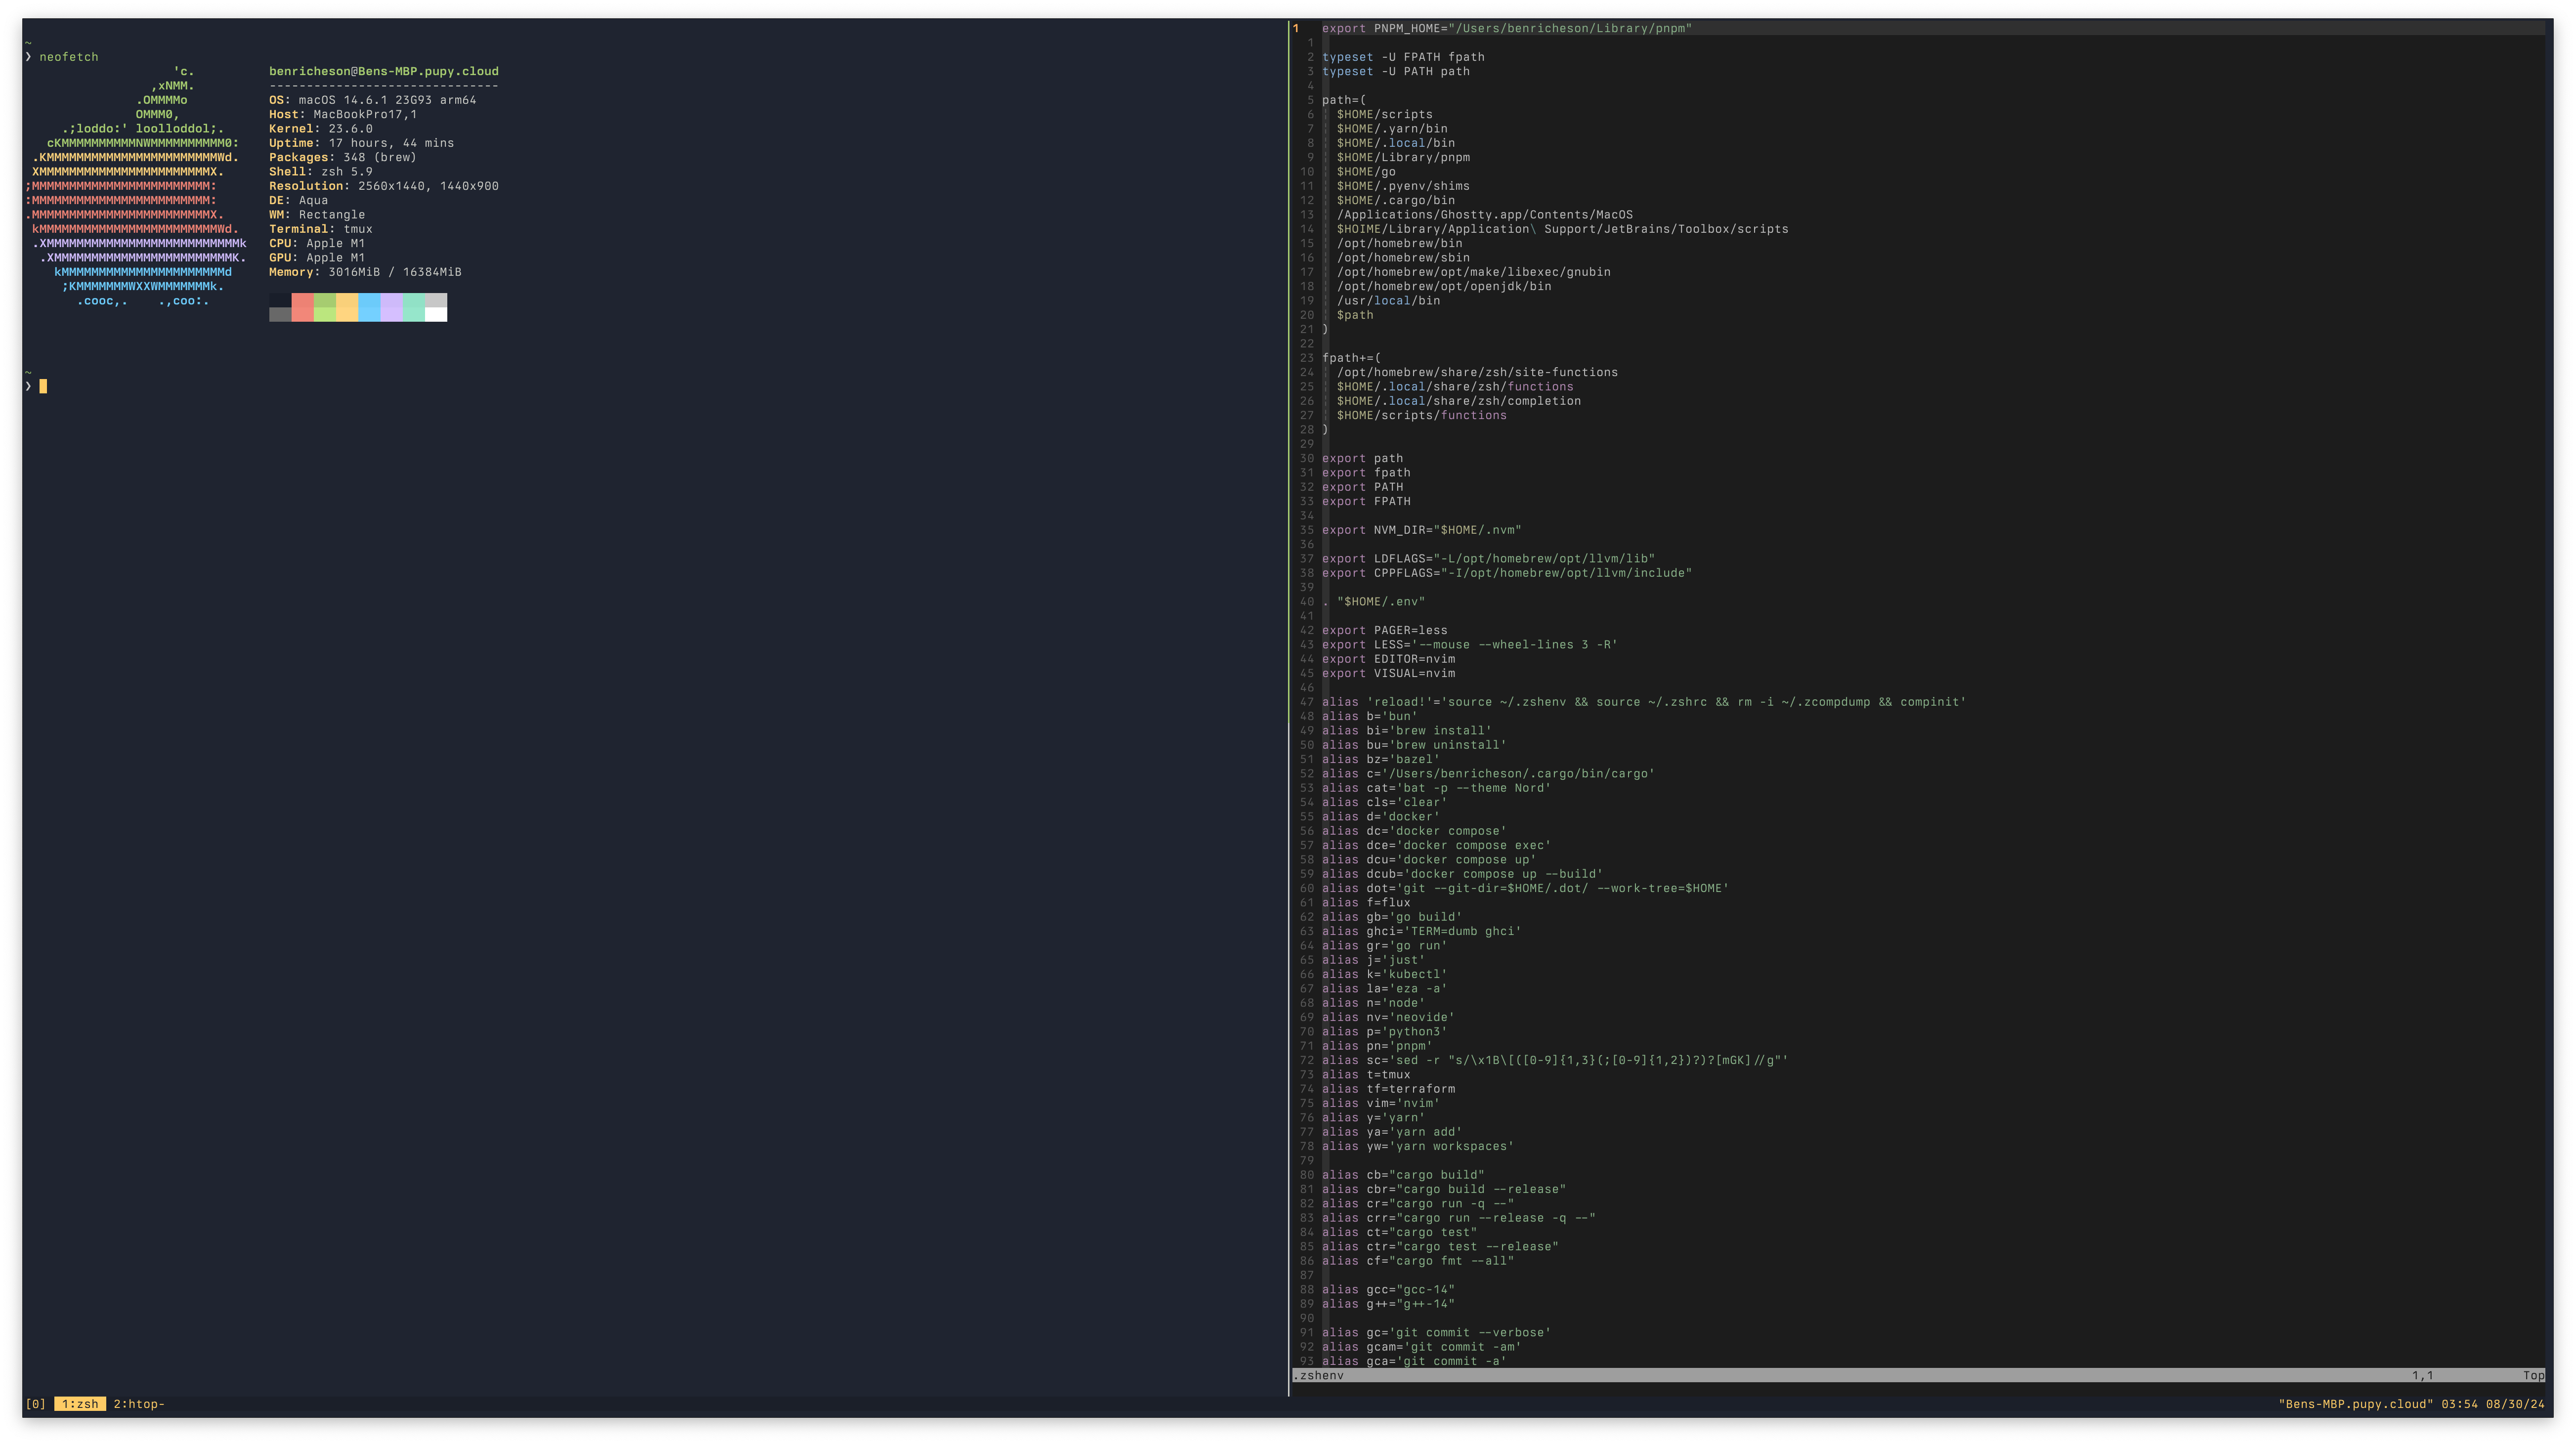Screen dimensions: 2576x1444
Task: Place cursor on alias 'reload!' line
Action: (x=1642, y=702)
